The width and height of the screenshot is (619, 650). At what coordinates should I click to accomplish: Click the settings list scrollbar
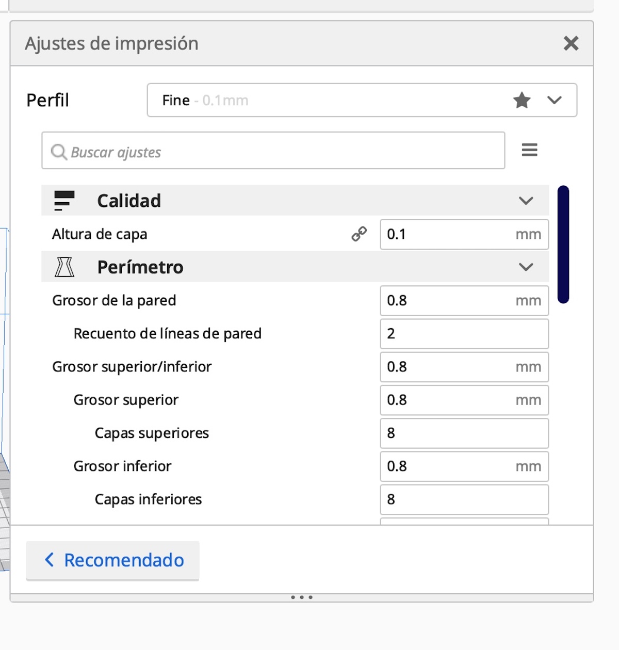pos(563,245)
